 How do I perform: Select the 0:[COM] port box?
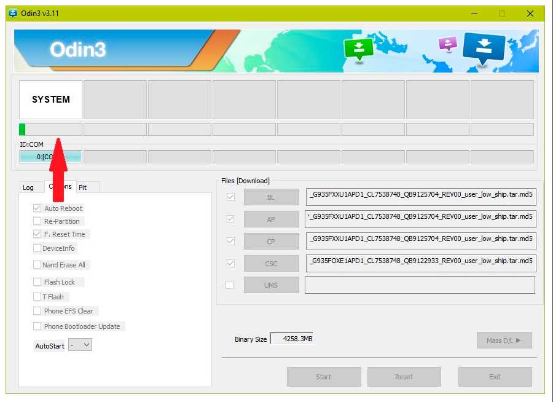51,157
